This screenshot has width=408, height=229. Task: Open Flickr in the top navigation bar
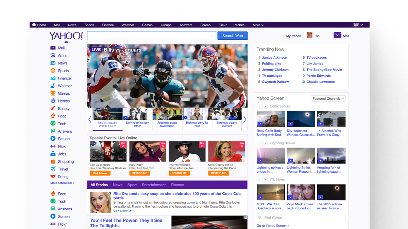point(223,25)
